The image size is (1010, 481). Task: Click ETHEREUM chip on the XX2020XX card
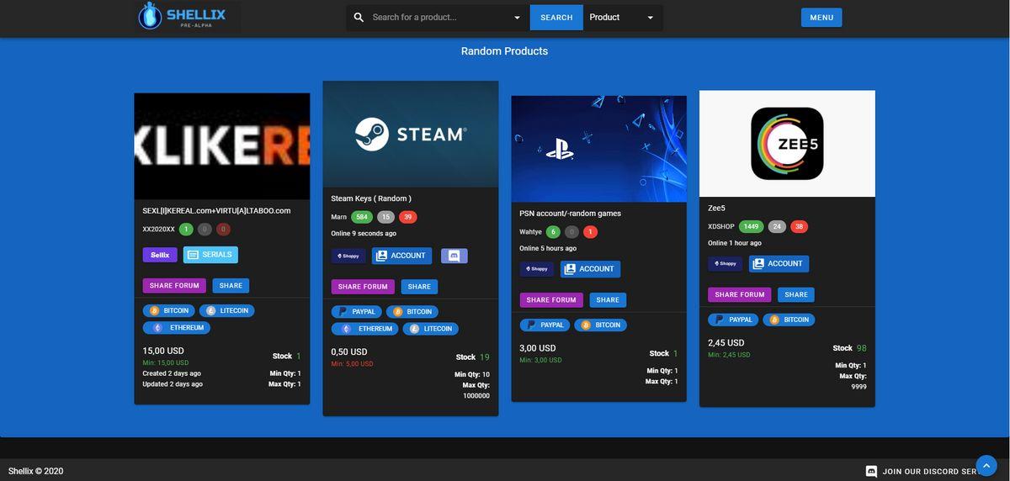[x=177, y=328]
